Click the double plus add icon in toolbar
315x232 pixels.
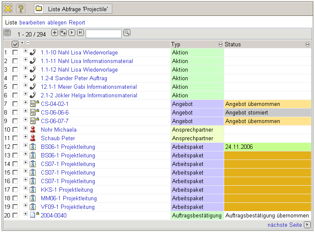pos(63,33)
